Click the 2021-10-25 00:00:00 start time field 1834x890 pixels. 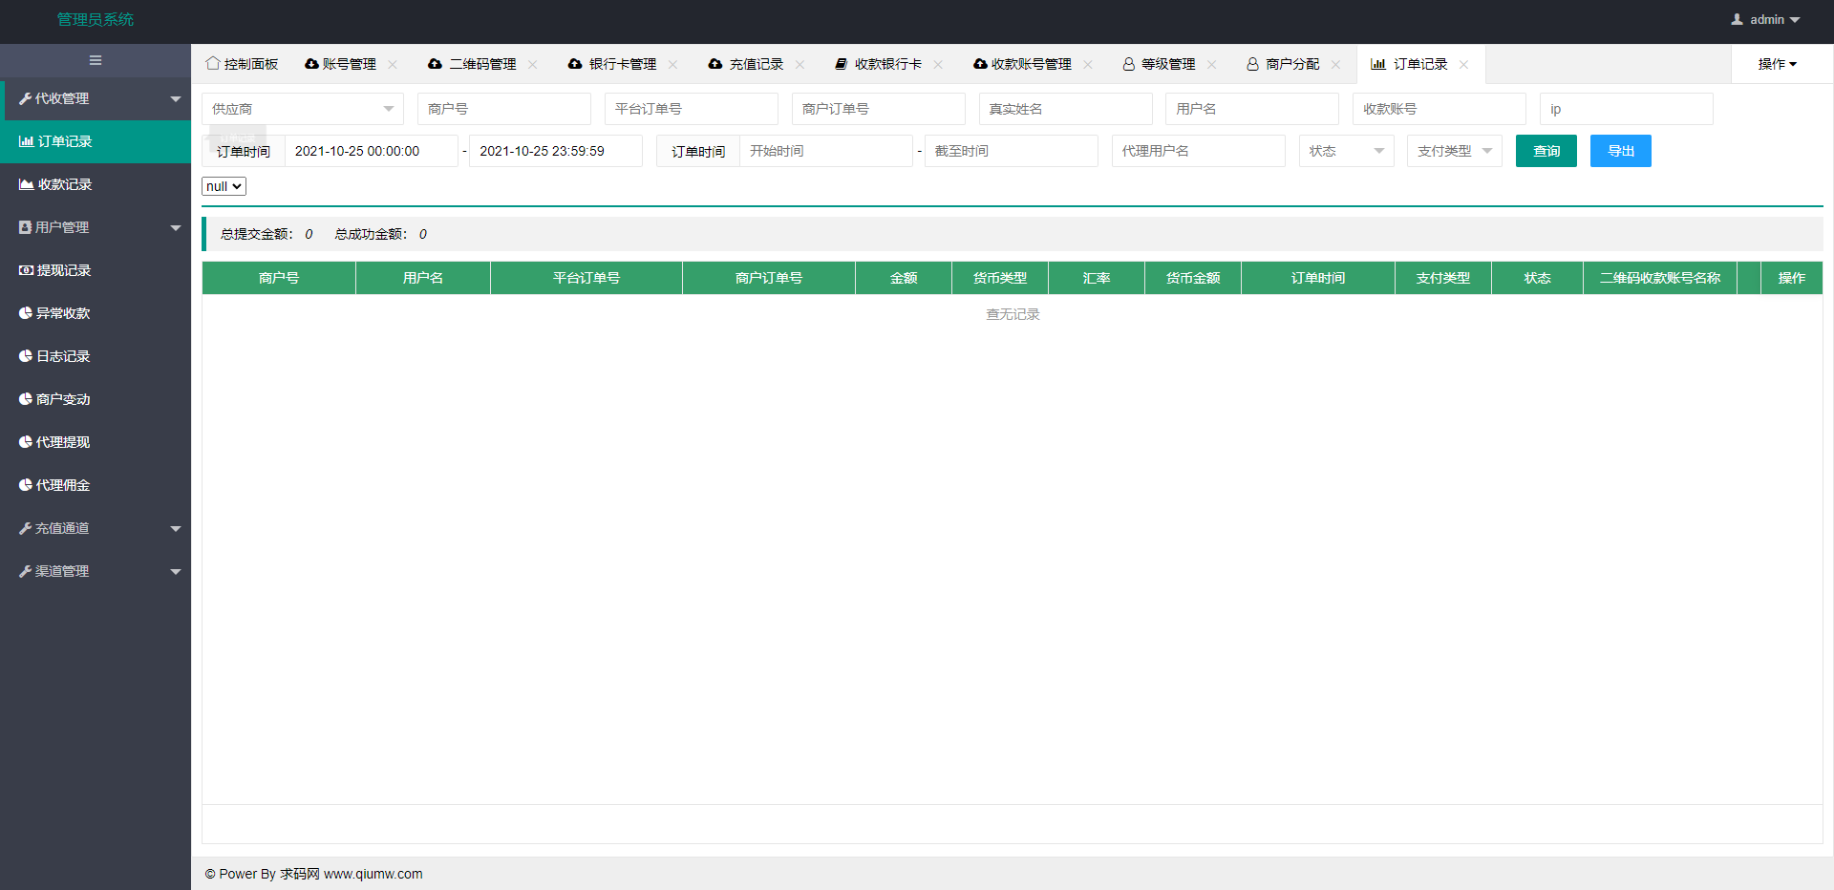click(x=372, y=151)
